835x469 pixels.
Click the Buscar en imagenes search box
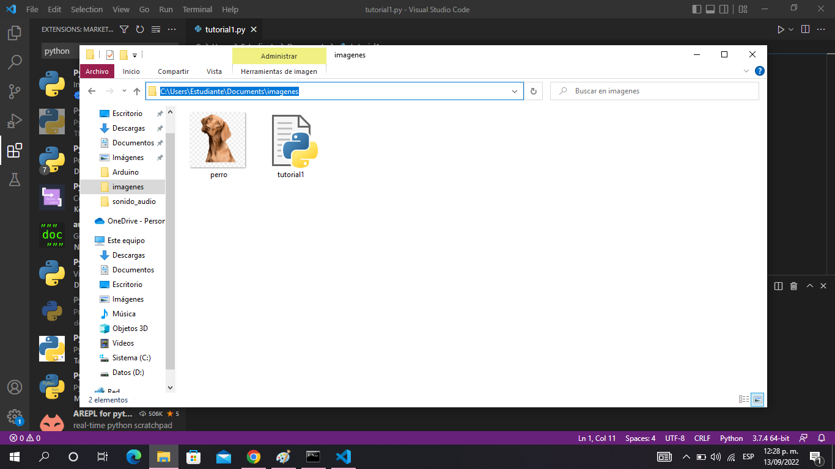click(x=655, y=91)
